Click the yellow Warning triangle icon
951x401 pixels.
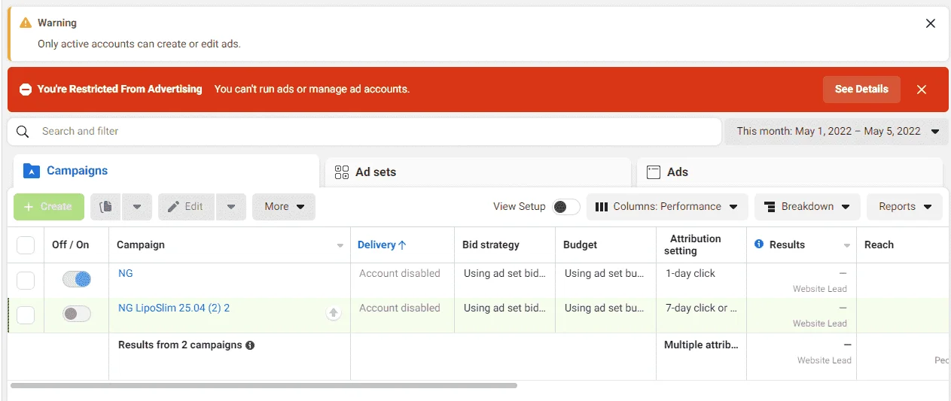(26, 23)
